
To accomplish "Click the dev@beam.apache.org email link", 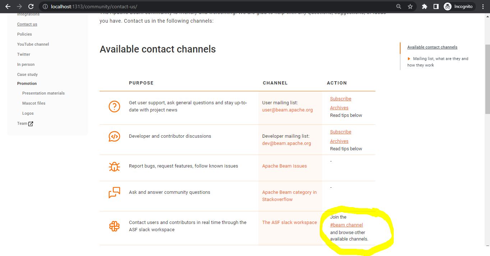I will click(287, 143).
